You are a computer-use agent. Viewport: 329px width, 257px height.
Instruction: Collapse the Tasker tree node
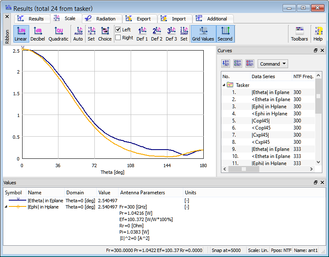[x=223, y=85]
